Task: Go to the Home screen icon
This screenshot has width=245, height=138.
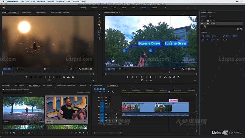Action: tap(4, 8)
